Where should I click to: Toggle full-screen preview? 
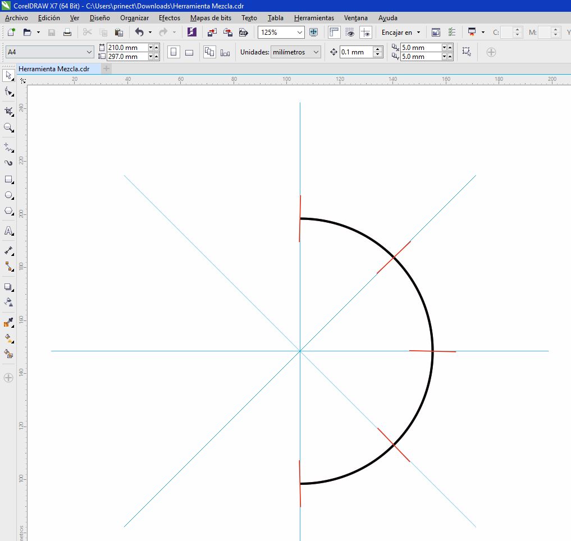tap(313, 32)
